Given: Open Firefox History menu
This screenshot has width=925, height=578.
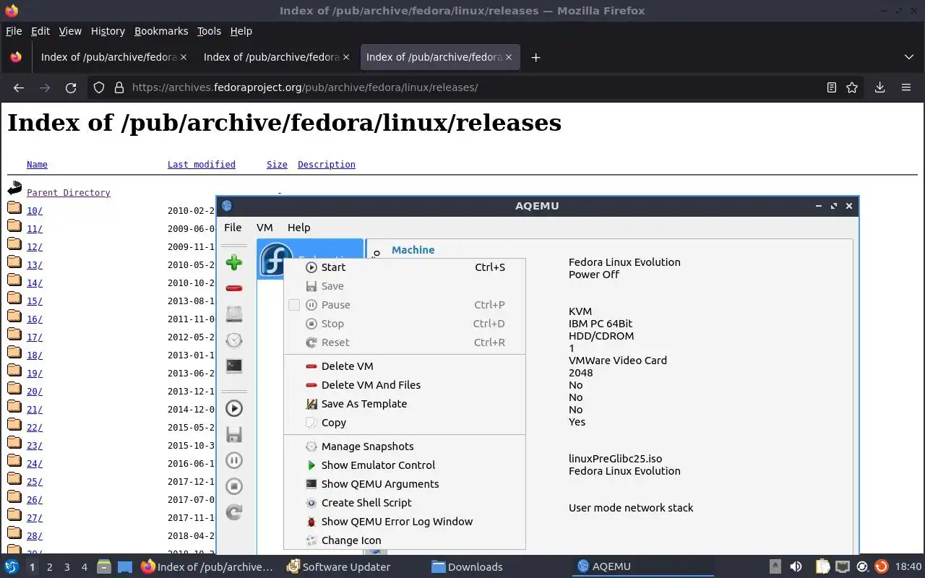Looking at the screenshot, I should click(108, 31).
